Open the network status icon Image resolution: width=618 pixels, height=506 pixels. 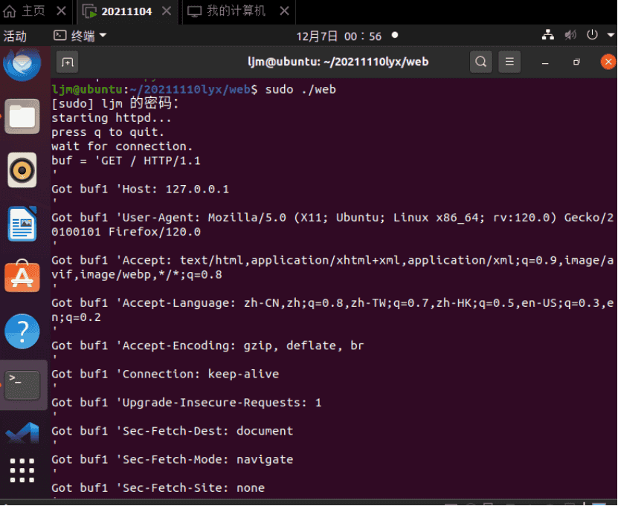coord(548,35)
